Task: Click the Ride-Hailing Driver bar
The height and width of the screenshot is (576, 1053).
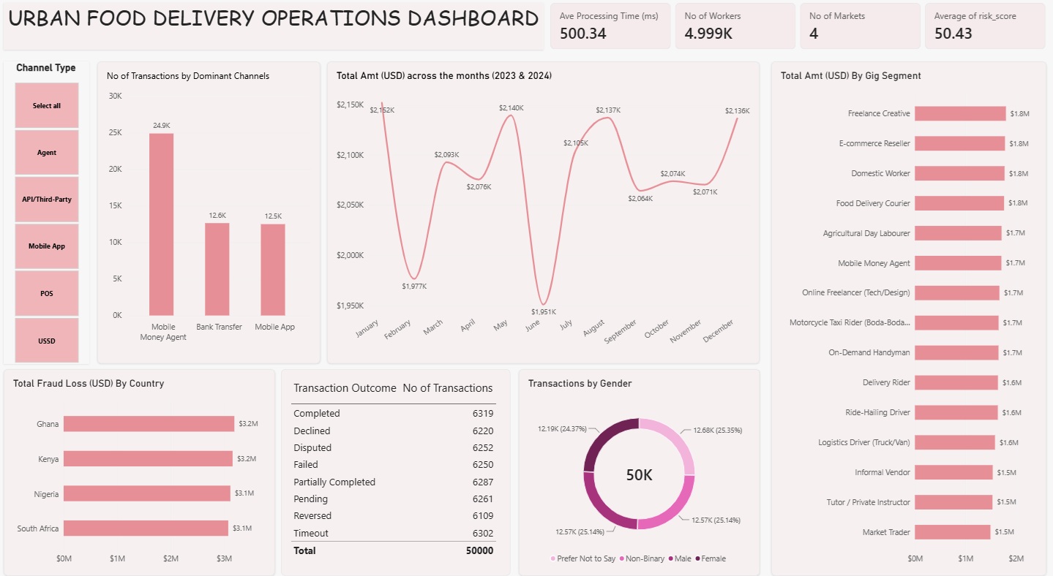Action: [x=956, y=412]
